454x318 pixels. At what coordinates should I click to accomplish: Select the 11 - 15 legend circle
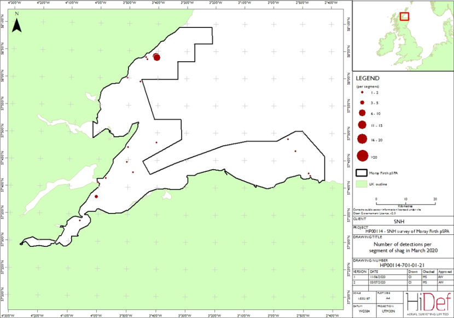tap(362, 125)
